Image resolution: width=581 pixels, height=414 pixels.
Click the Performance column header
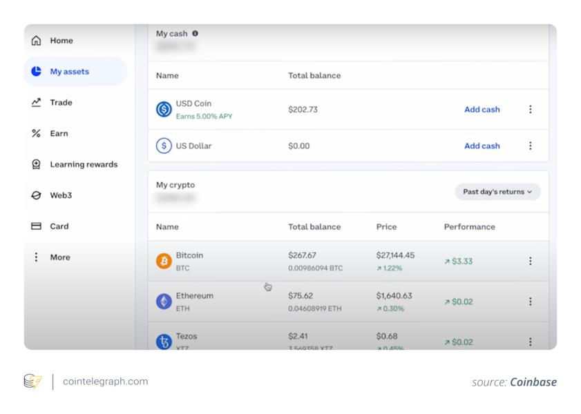click(470, 227)
